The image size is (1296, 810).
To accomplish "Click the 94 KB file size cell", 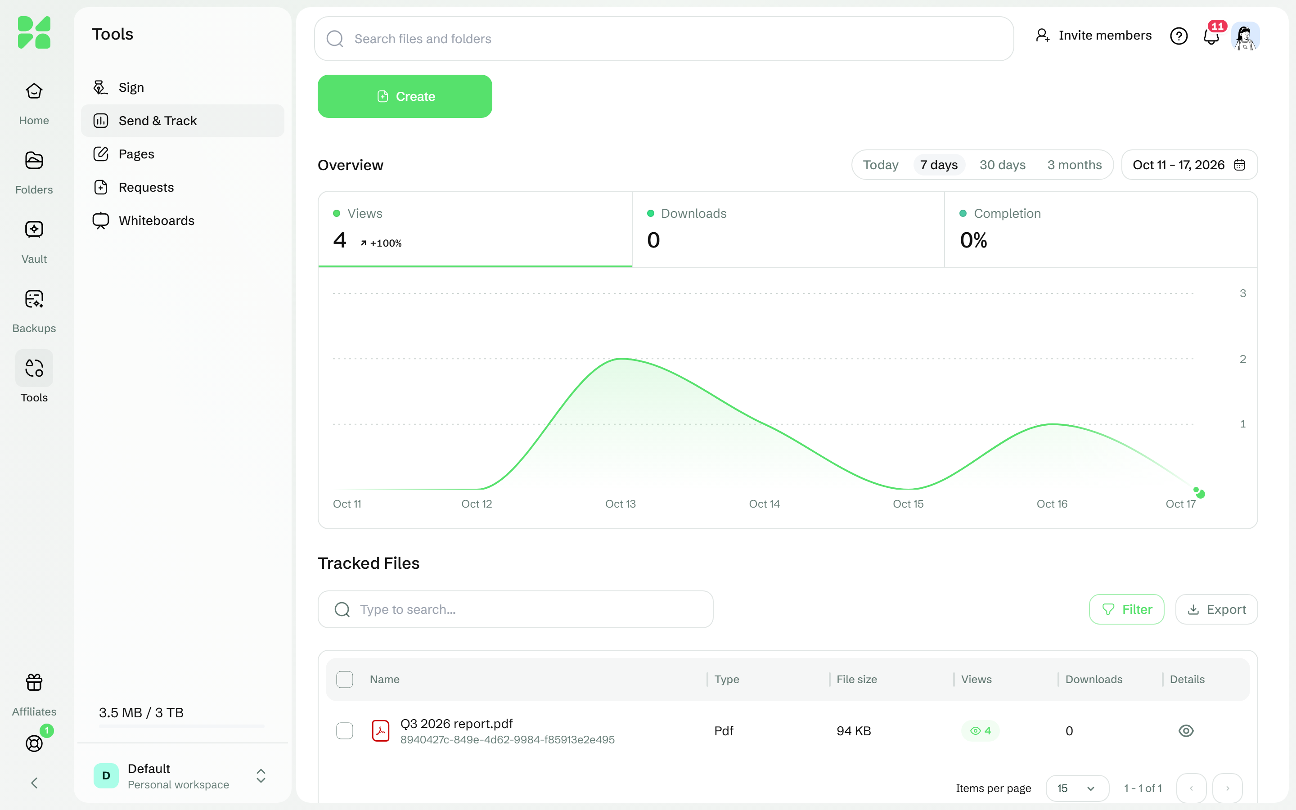I will point(854,731).
